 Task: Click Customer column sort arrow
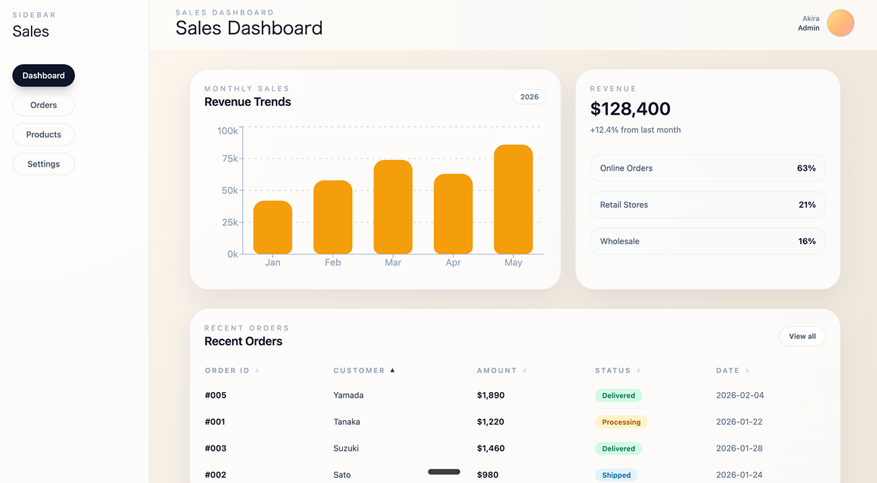pos(393,370)
